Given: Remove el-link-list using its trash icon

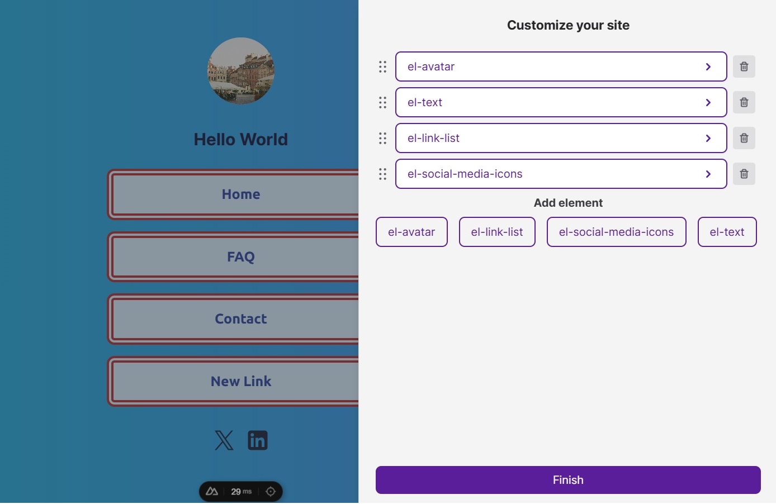Looking at the screenshot, I should (744, 138).
